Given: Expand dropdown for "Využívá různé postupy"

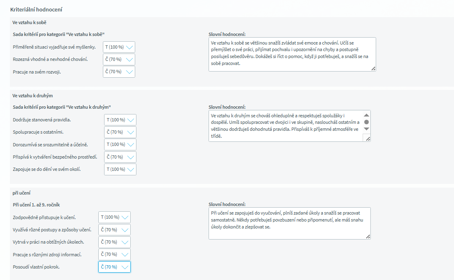Looking at the screenshot, I should point(115,229).
